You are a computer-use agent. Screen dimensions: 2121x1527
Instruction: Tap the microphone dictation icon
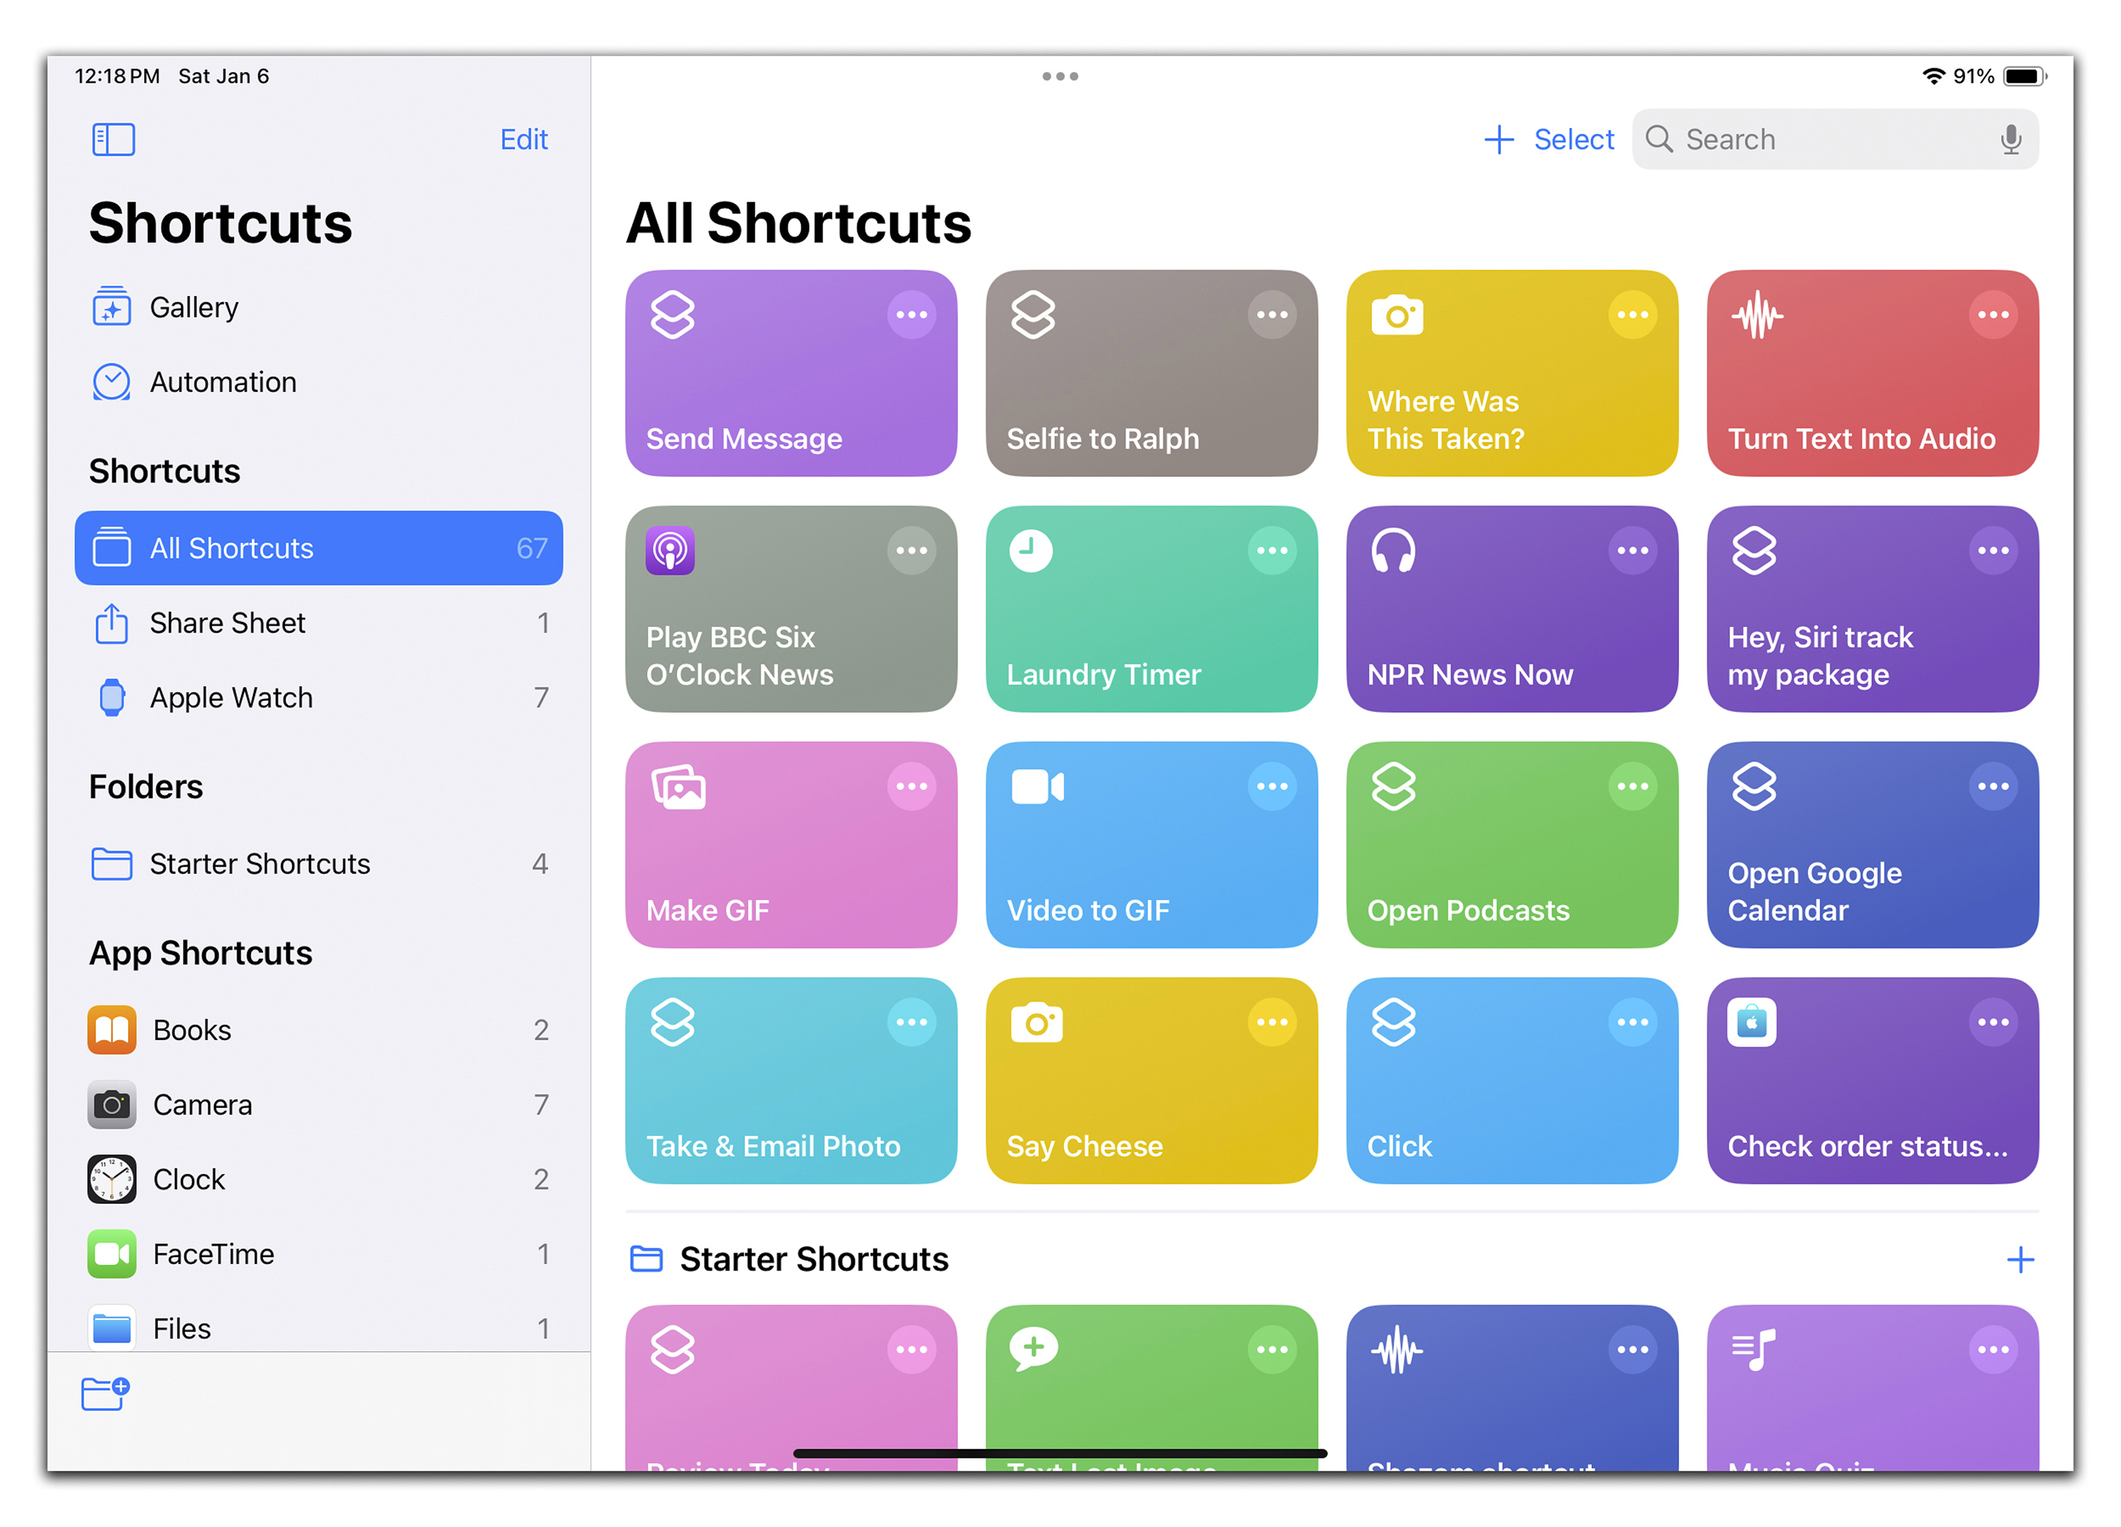2011,140
